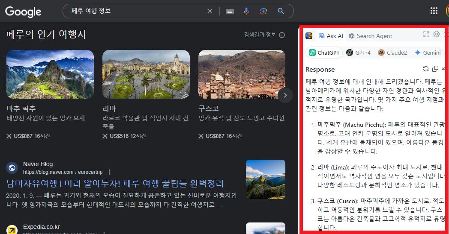Screen dimensions: 449x234
Task: Click 태양신 사원이 있는 잉카 요새 description
Action: click(46, 118)
